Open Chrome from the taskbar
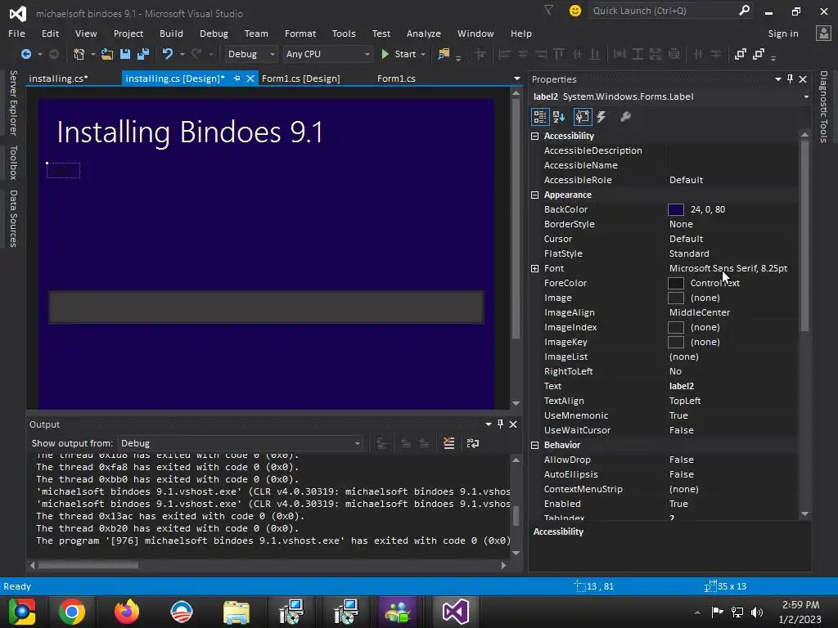This screenshot has width=838, height=628. click(72, 612)
